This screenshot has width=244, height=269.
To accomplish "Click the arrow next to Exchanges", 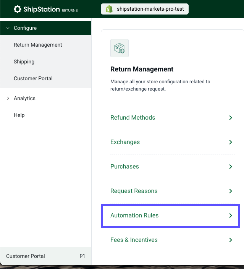I will (230, 142).
